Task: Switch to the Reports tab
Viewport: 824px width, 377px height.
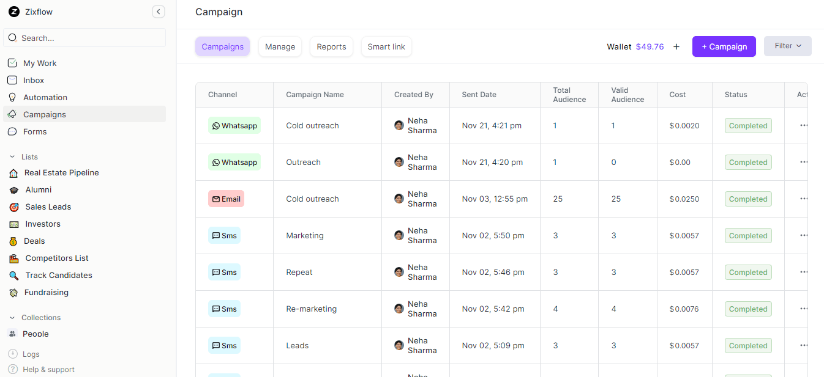Action: coord(331,46)
